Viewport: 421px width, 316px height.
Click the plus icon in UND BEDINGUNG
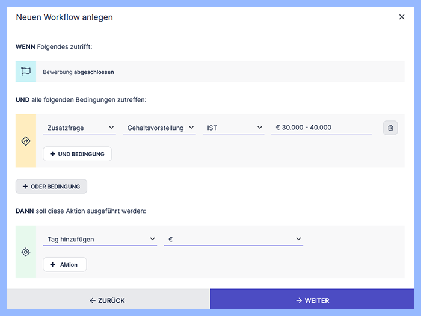point(52,154)
